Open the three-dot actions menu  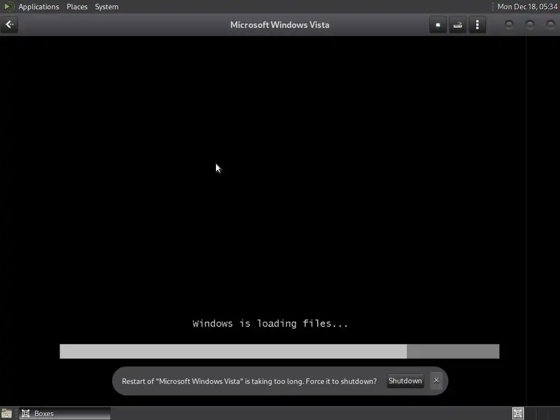477,25
